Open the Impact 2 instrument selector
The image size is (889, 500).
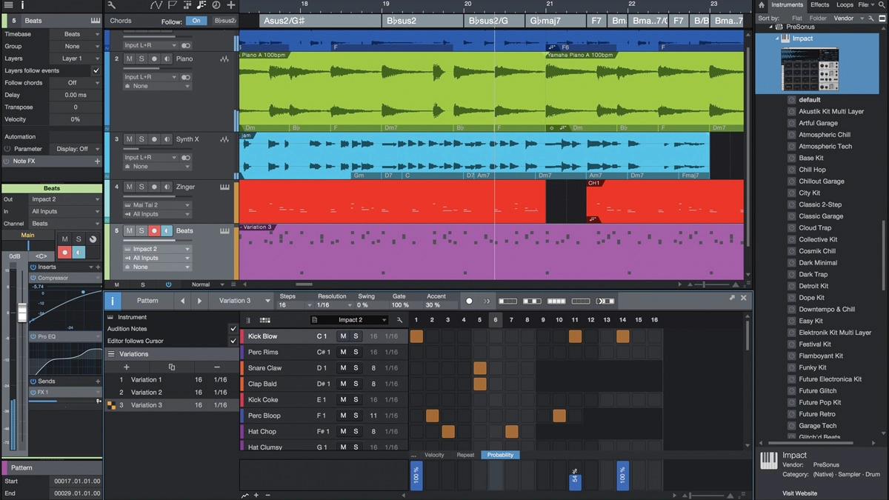(350, 320)
